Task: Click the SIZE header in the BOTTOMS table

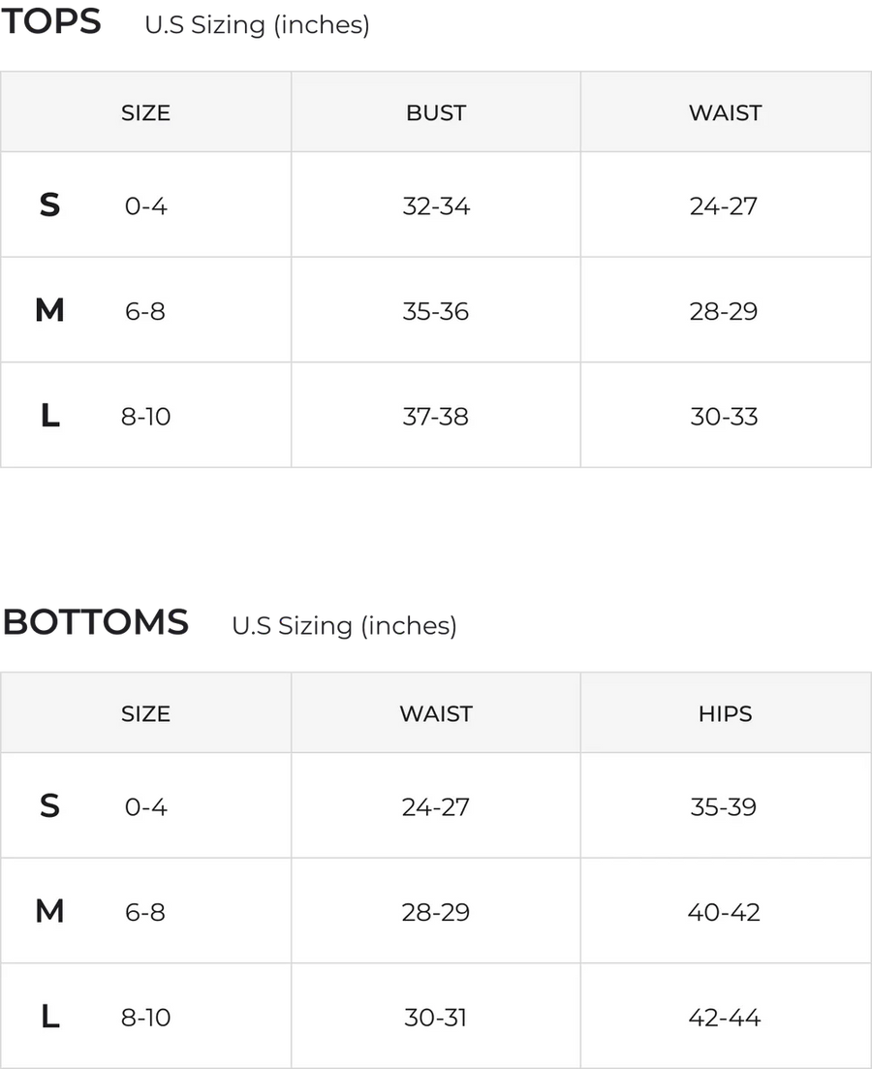Action: click(145, 713)
